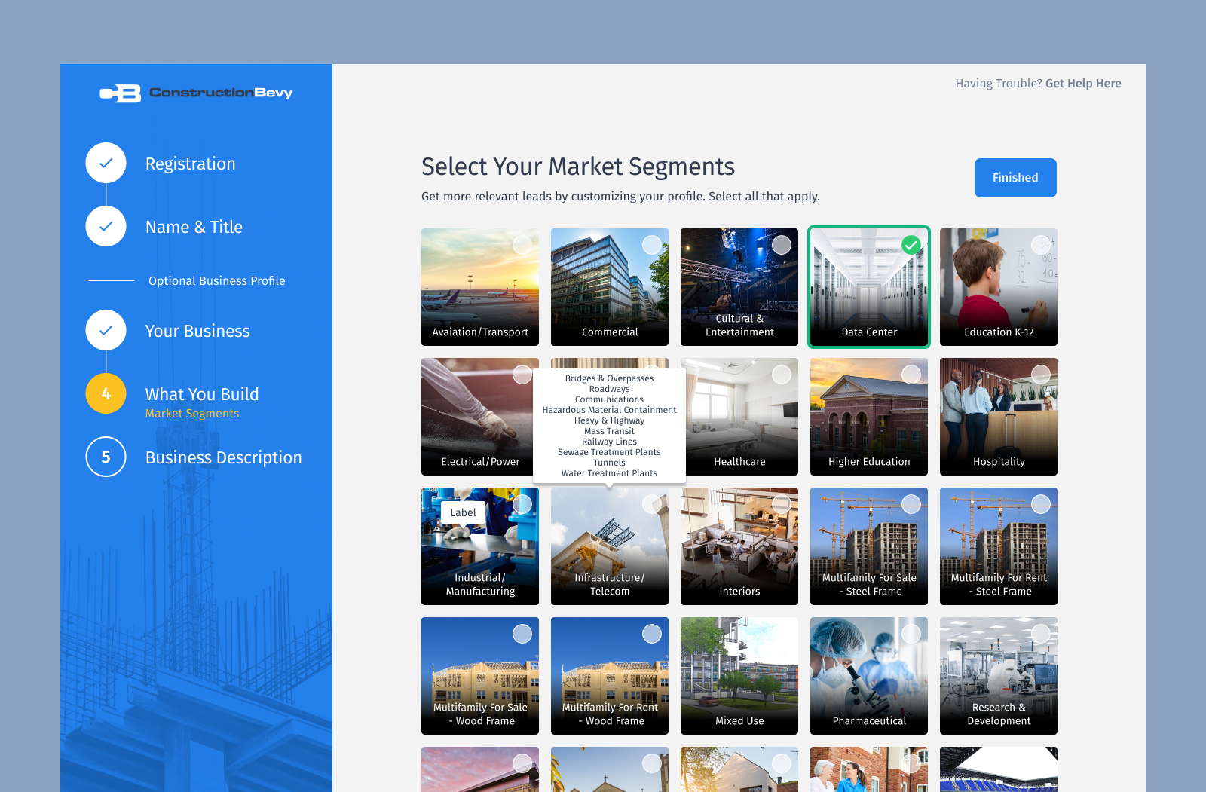Open Business Description step
The height and width of the screenshot is (792, 1206).
click(x=224, y=457)
